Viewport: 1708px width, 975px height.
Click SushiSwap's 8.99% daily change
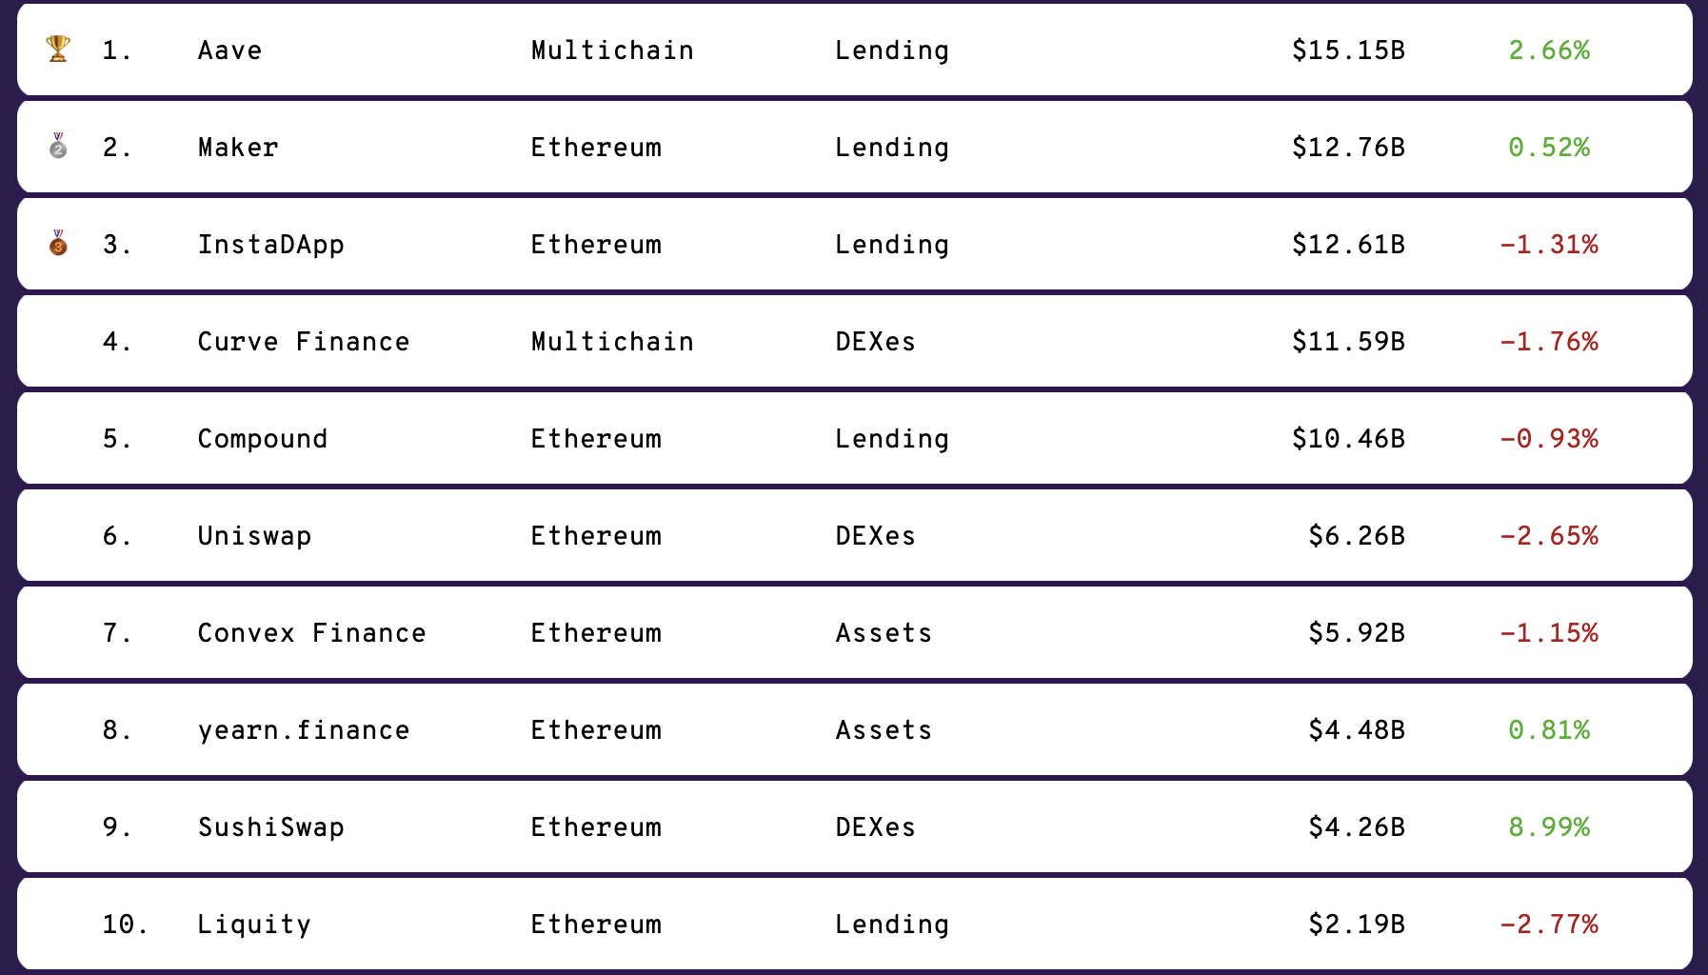(x=1549, y=826)
